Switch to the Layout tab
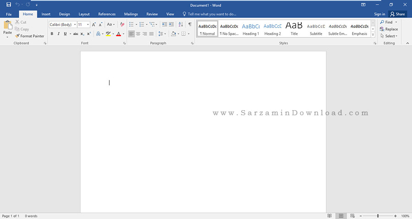 (x=84, y=14)
